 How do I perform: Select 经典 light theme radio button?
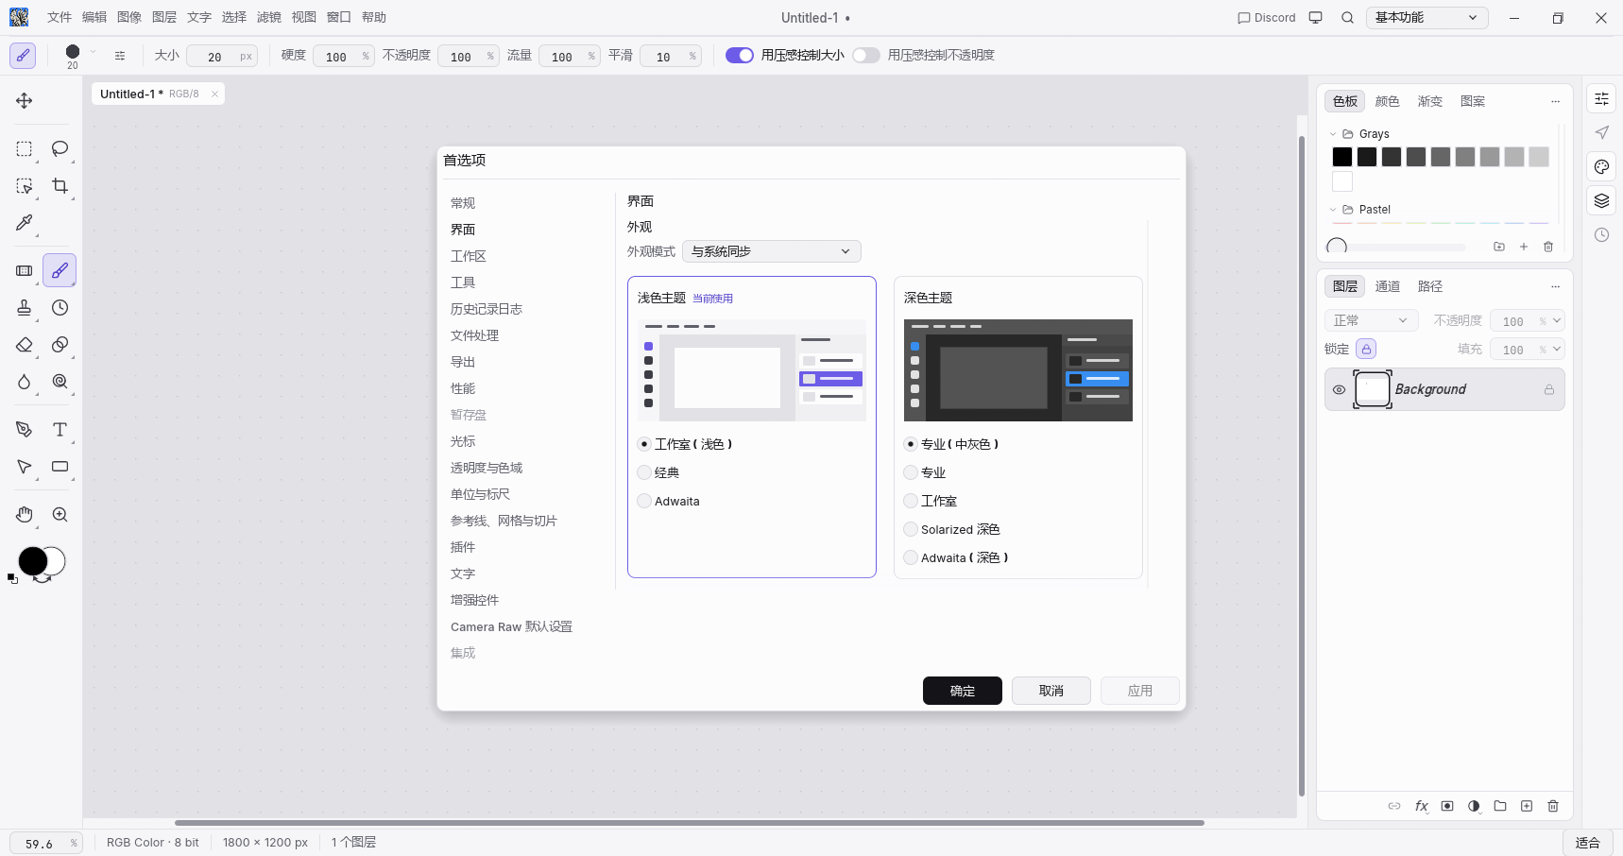click(644, 472)
